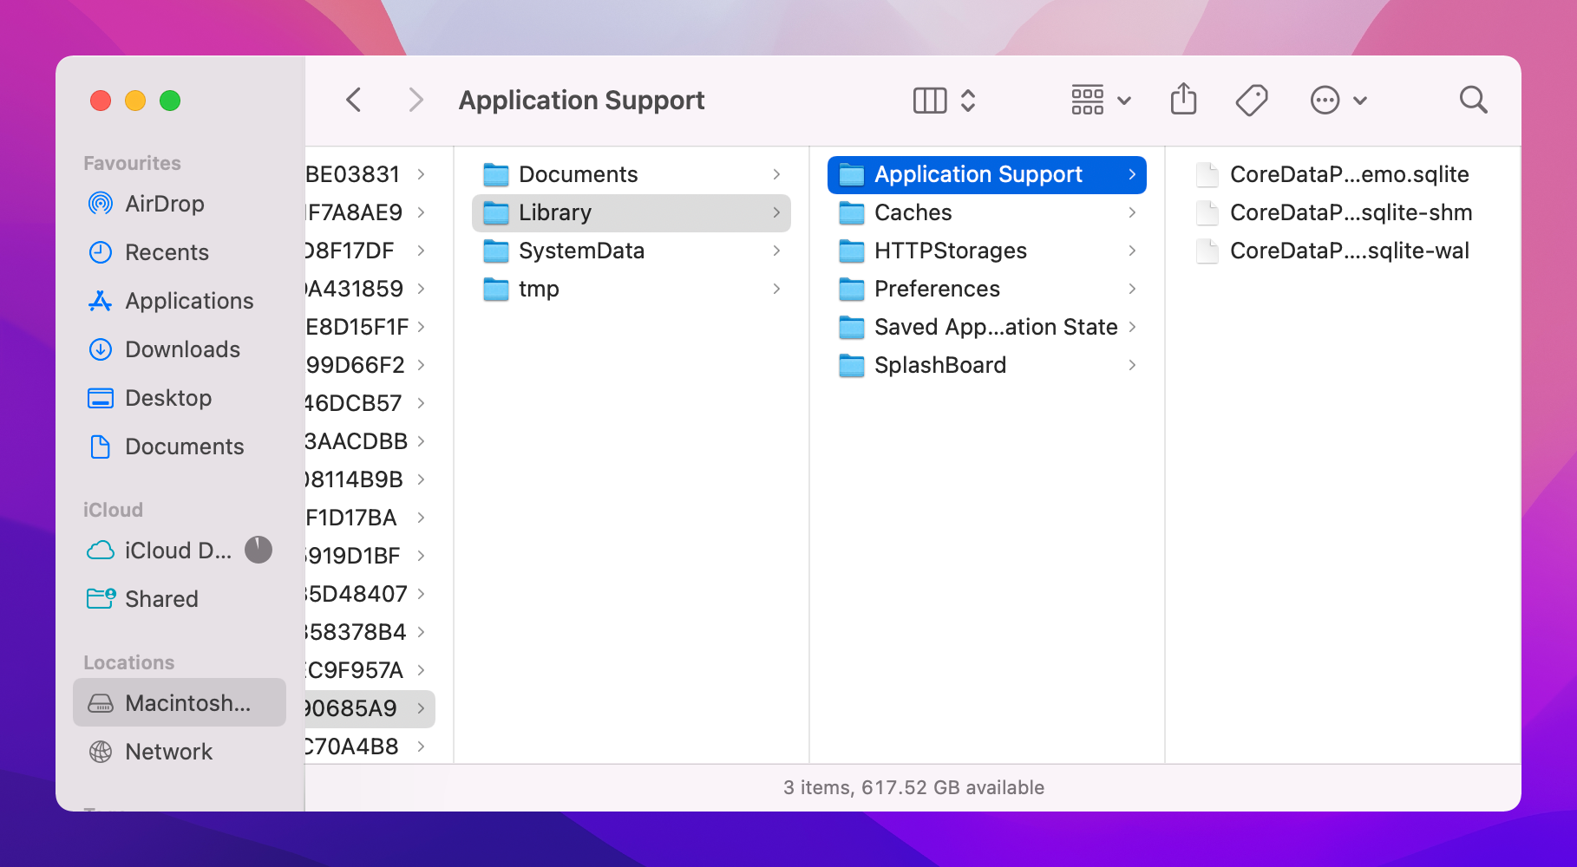Click the Edit Tags icon

pyautogui.click(x=1251, y=100)
